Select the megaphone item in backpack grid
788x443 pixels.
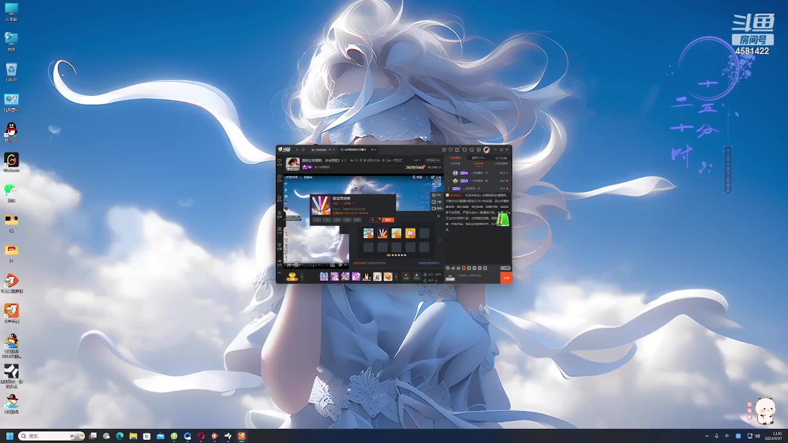tap(410, 233)
